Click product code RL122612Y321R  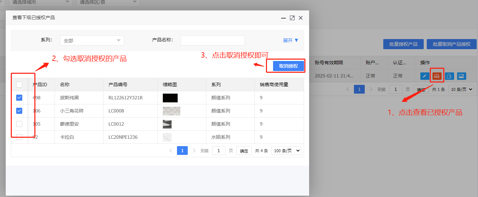(126, 98)
